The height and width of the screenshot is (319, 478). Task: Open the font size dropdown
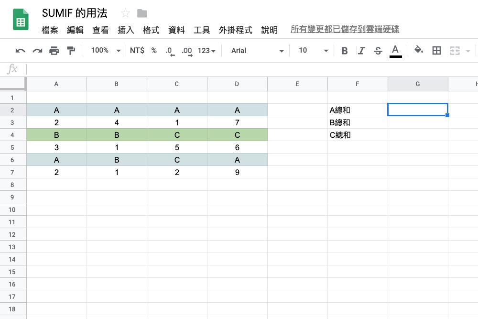coord(312,50)
